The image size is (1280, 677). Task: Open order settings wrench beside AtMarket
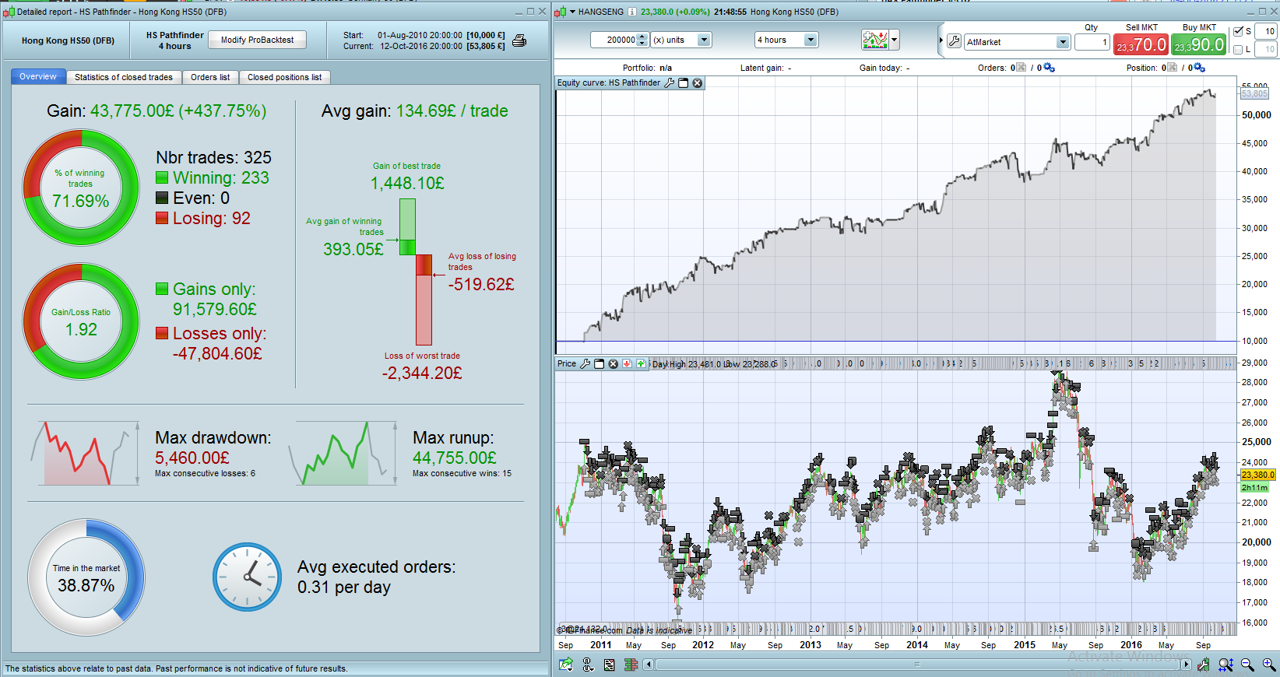pyautogui.click(x=955, y=41)
